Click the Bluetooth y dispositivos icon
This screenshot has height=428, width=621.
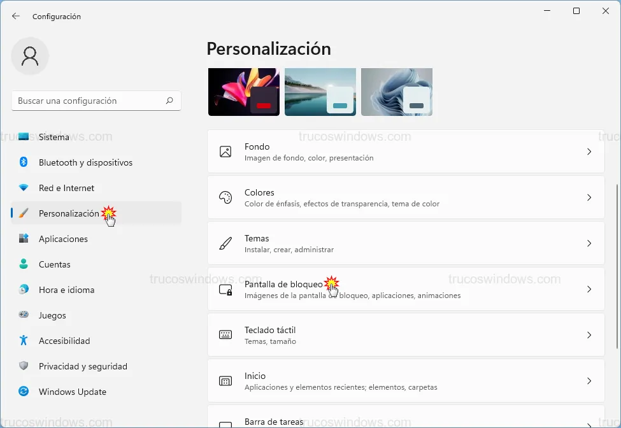point(24,162)
